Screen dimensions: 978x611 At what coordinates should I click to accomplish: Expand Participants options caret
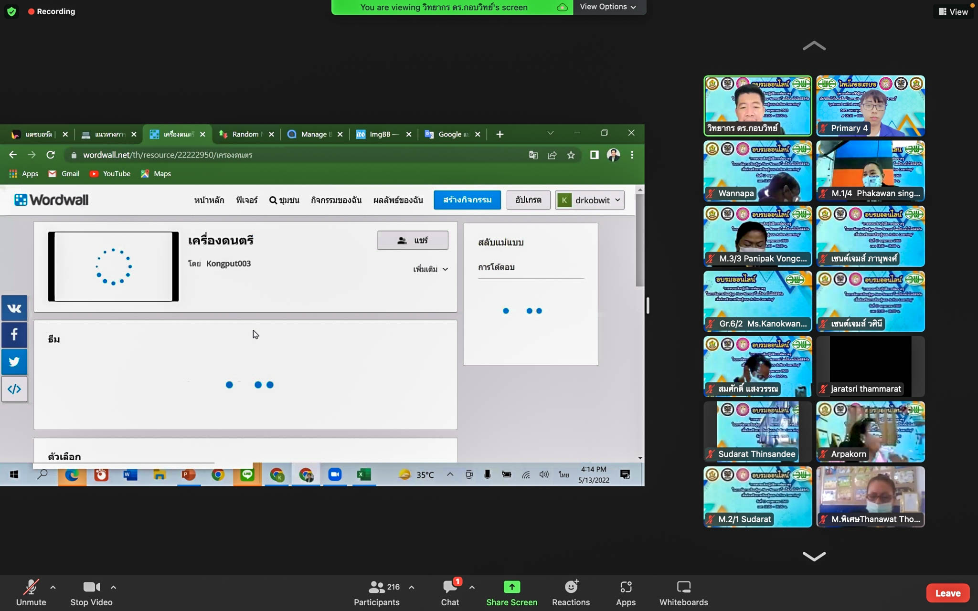coord(412,587)
